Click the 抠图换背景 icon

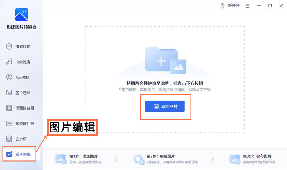tap(9, 108)
